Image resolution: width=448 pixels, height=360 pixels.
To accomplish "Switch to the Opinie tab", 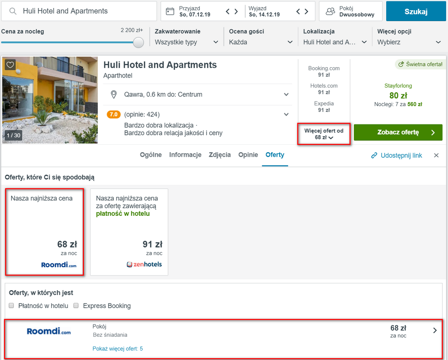I will 248,155.
